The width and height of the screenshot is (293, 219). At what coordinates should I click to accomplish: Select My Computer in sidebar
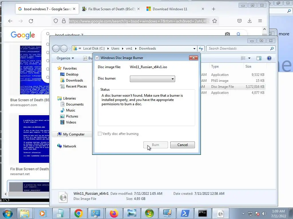pos(74,134)
